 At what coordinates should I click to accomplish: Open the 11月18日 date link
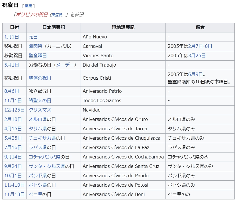click(x=14, y=194)
